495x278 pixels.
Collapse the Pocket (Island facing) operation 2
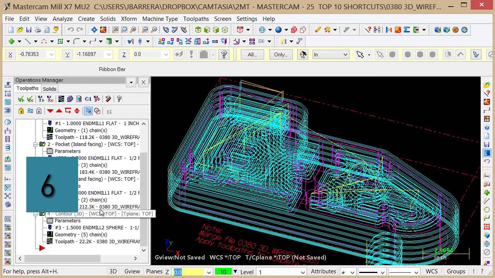coord(35,144)
